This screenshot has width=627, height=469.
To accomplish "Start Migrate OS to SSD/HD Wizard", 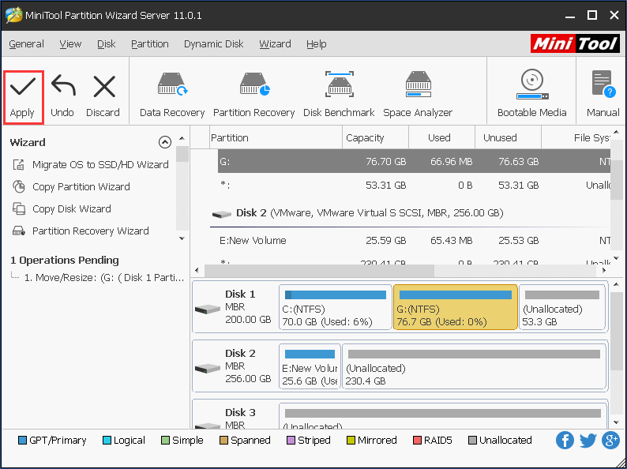I will coord(99,165).
